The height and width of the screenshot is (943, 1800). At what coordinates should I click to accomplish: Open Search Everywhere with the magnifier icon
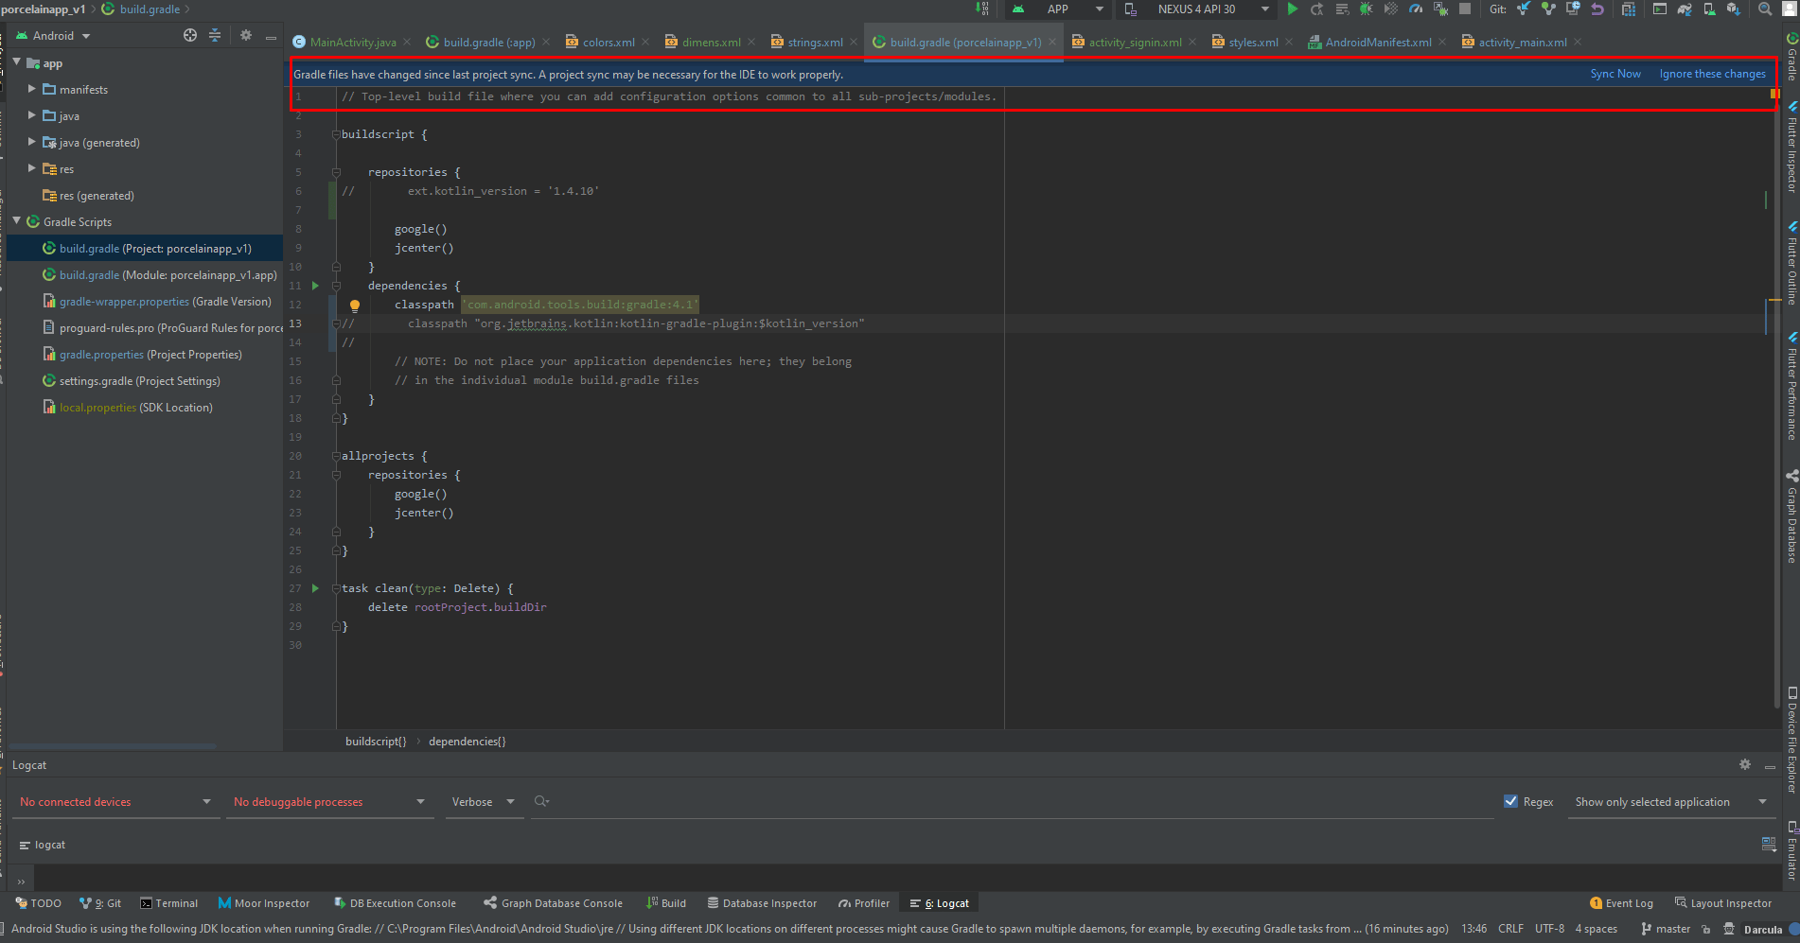coord(1764,9)
